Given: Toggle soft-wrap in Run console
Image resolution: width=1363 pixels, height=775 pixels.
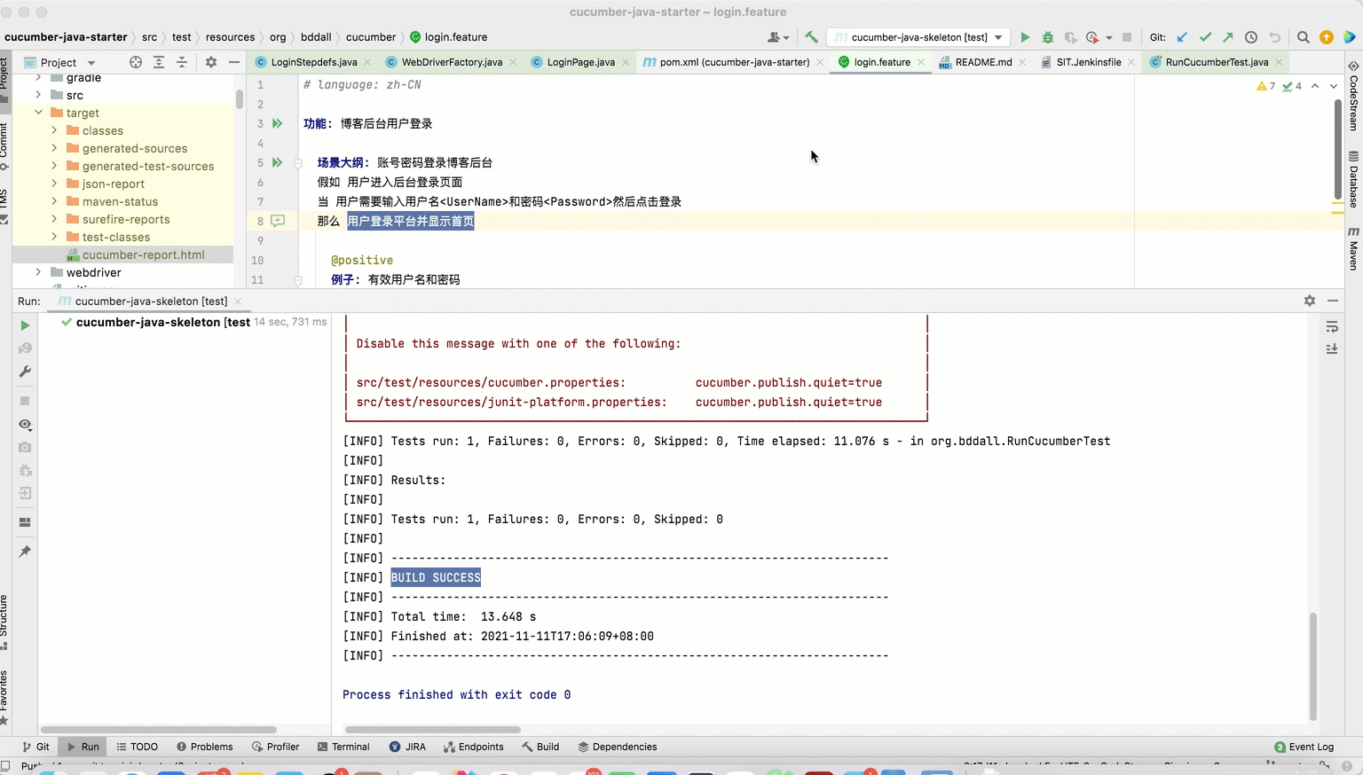Looking at the screenshot, I should tap(1332, 327).
